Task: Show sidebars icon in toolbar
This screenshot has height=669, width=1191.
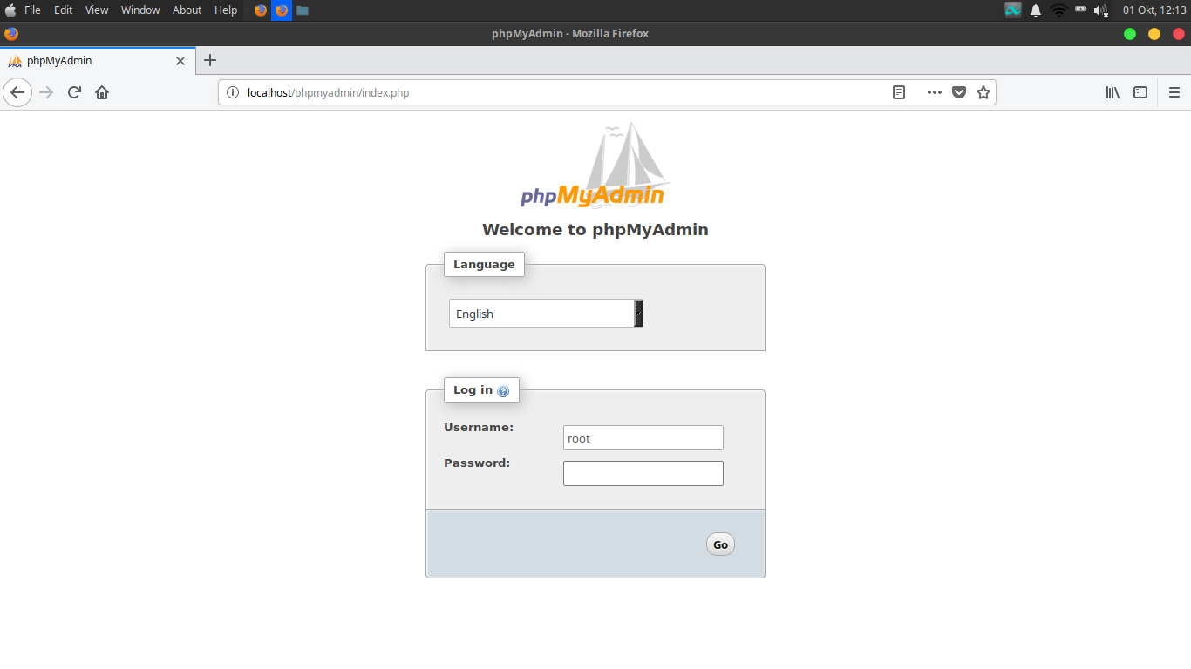Action: click(x=1140, y=92)
